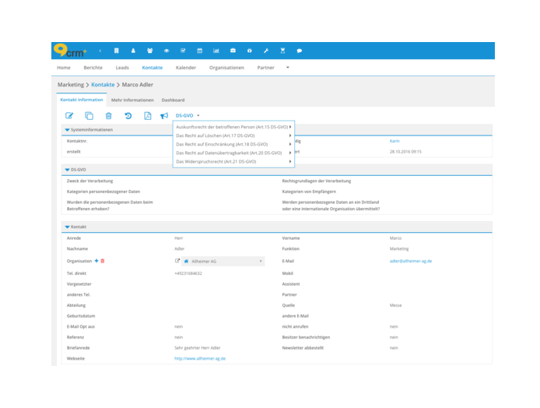Switch to the Dashboard tab
Screen dimensions: 540x408
[x=173, y=100]
